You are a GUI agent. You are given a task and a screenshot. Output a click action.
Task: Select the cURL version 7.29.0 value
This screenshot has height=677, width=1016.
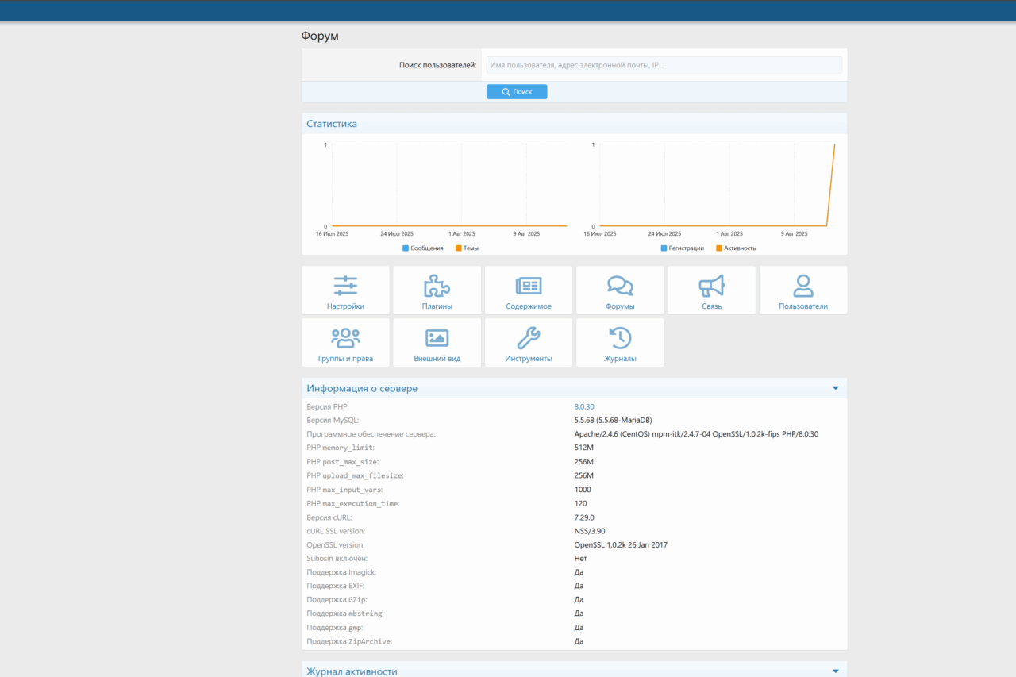click(584, 517)
